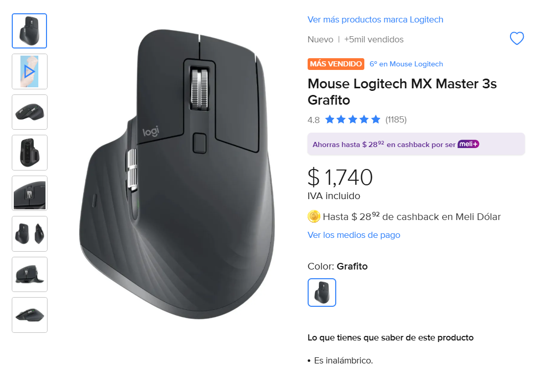Open the last low-angle mouse thumbnail
The width and height of the screenshot is (534, 365).
30,315
